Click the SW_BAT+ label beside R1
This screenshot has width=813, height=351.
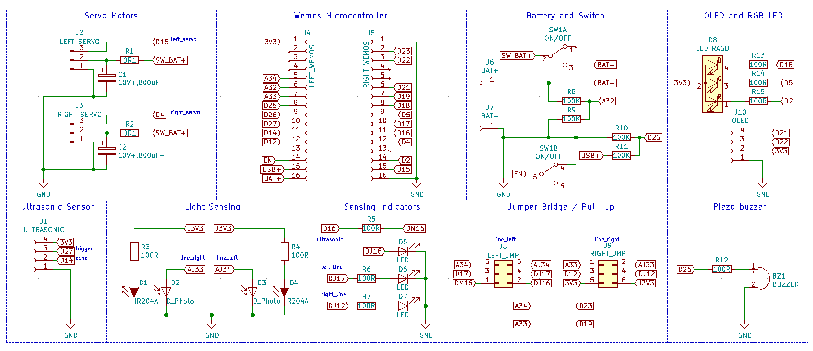(170, 60)
